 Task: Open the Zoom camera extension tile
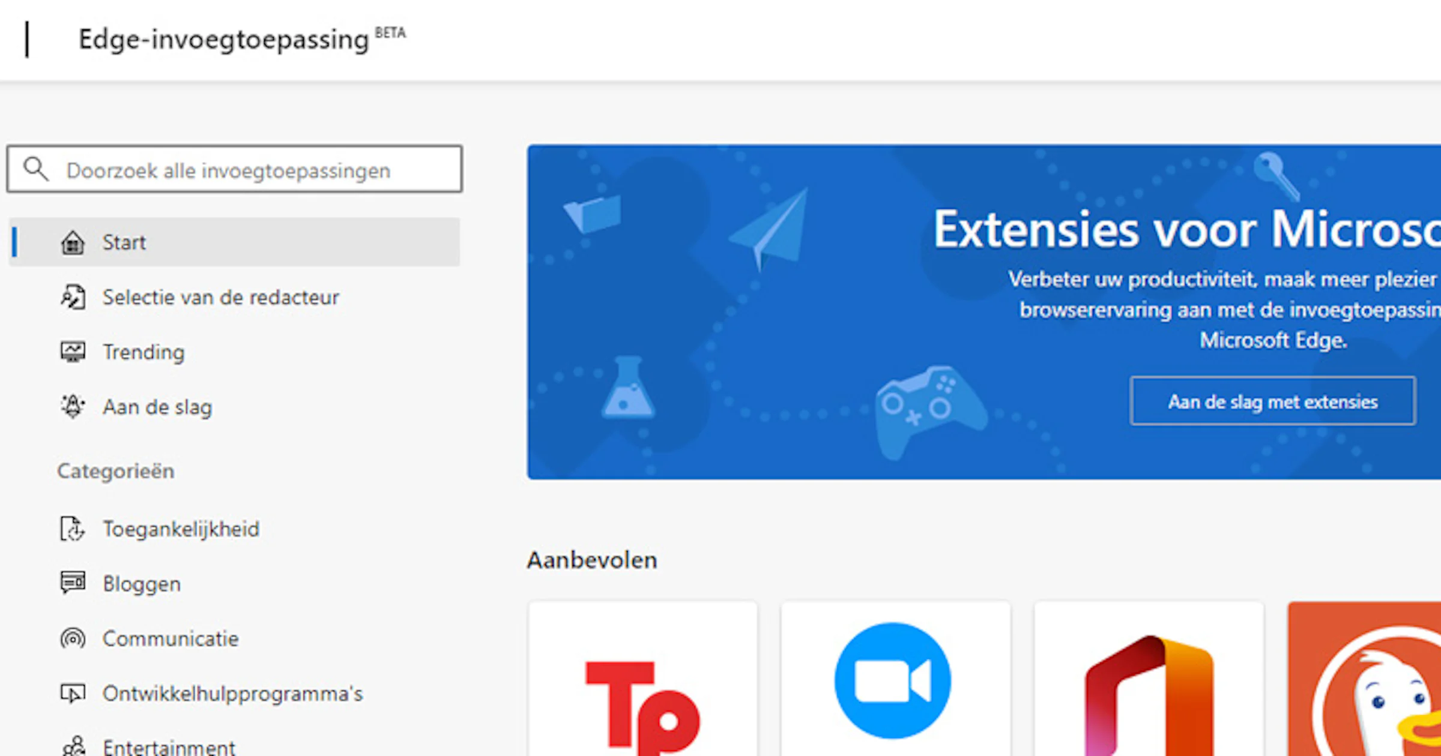point(896,679)
